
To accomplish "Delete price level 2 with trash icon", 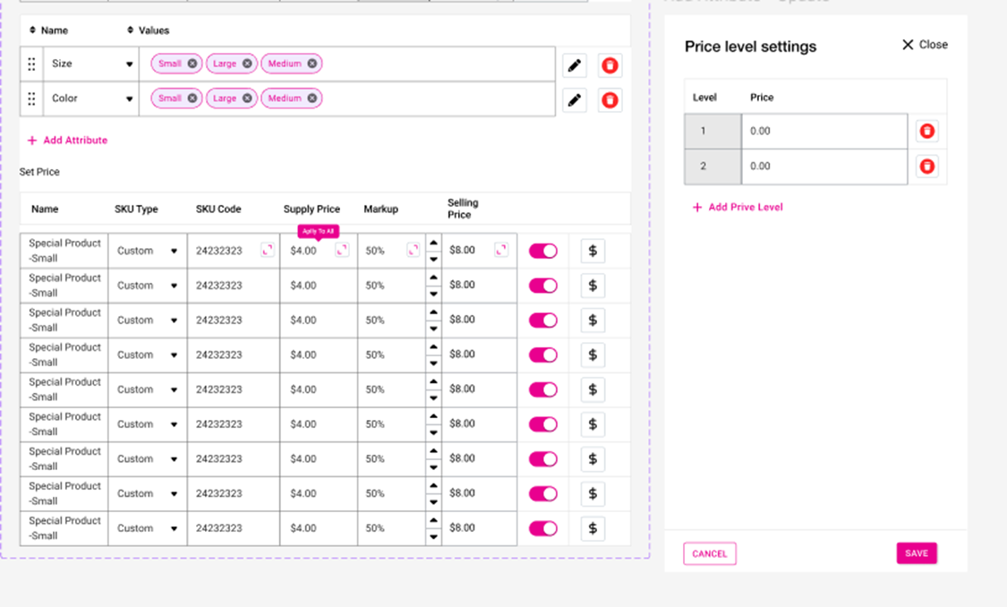I will click(x=927, y=167).
